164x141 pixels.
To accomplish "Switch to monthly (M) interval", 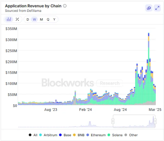I will (41, 19).
